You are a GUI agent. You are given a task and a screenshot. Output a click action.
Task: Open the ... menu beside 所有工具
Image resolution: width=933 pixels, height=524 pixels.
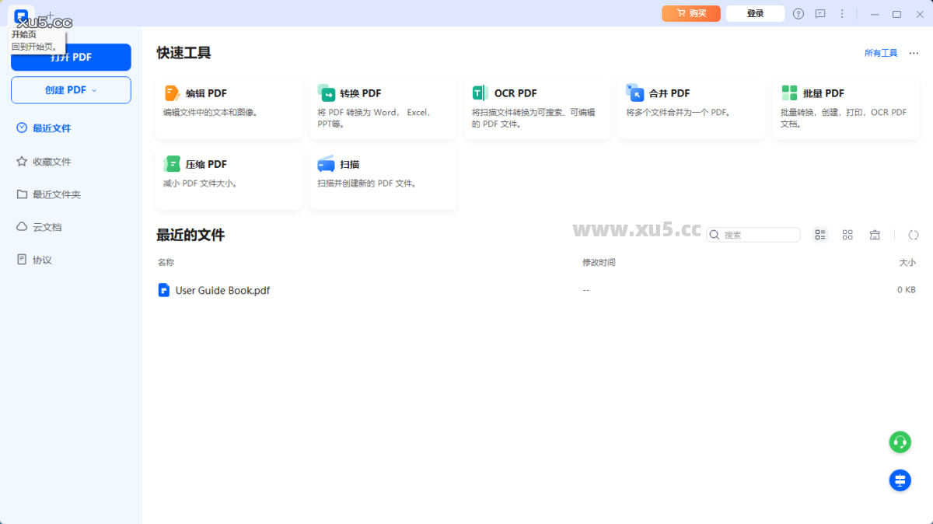(x=913, y=52)
